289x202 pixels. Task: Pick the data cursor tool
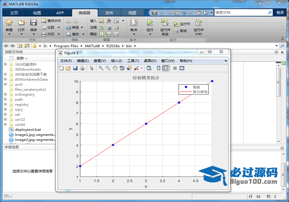(x=129, y=68)
